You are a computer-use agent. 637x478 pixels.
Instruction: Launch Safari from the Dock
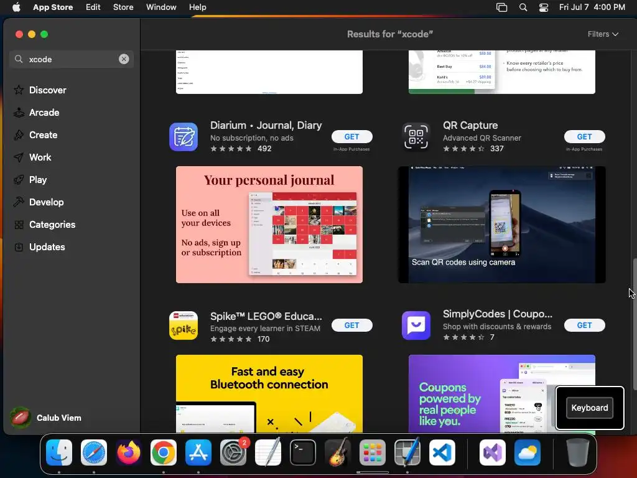tap(94, 452)
